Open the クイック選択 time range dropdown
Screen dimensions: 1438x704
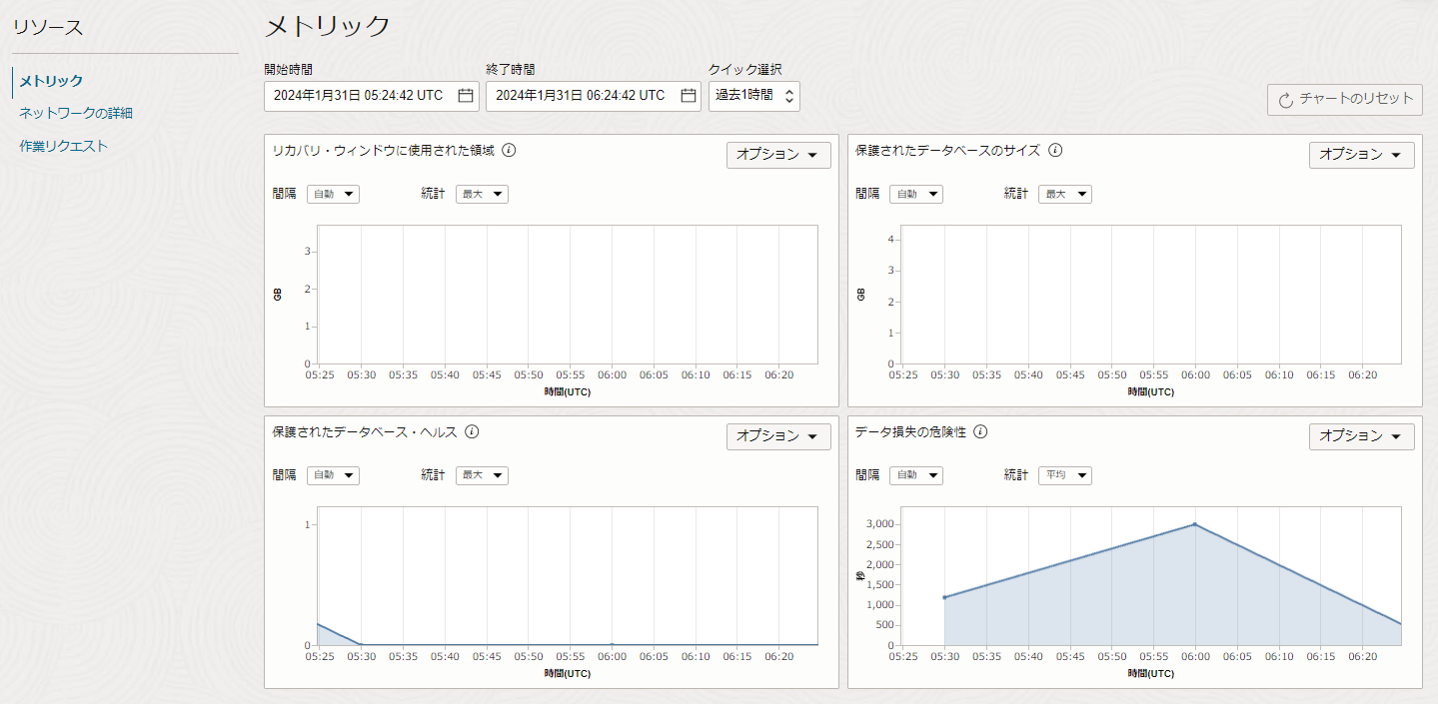click(753, 96)
